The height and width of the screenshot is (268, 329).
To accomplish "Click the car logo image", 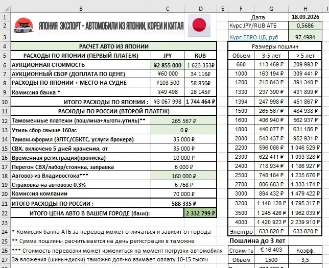I will coord(24,26).
